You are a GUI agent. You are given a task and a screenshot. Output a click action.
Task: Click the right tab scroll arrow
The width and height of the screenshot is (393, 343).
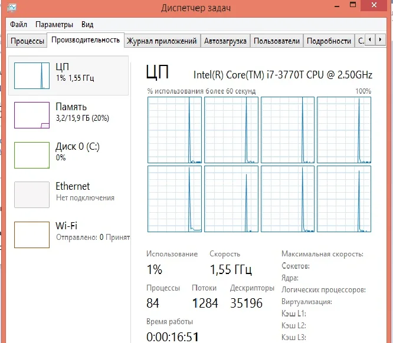click(380, 39)
